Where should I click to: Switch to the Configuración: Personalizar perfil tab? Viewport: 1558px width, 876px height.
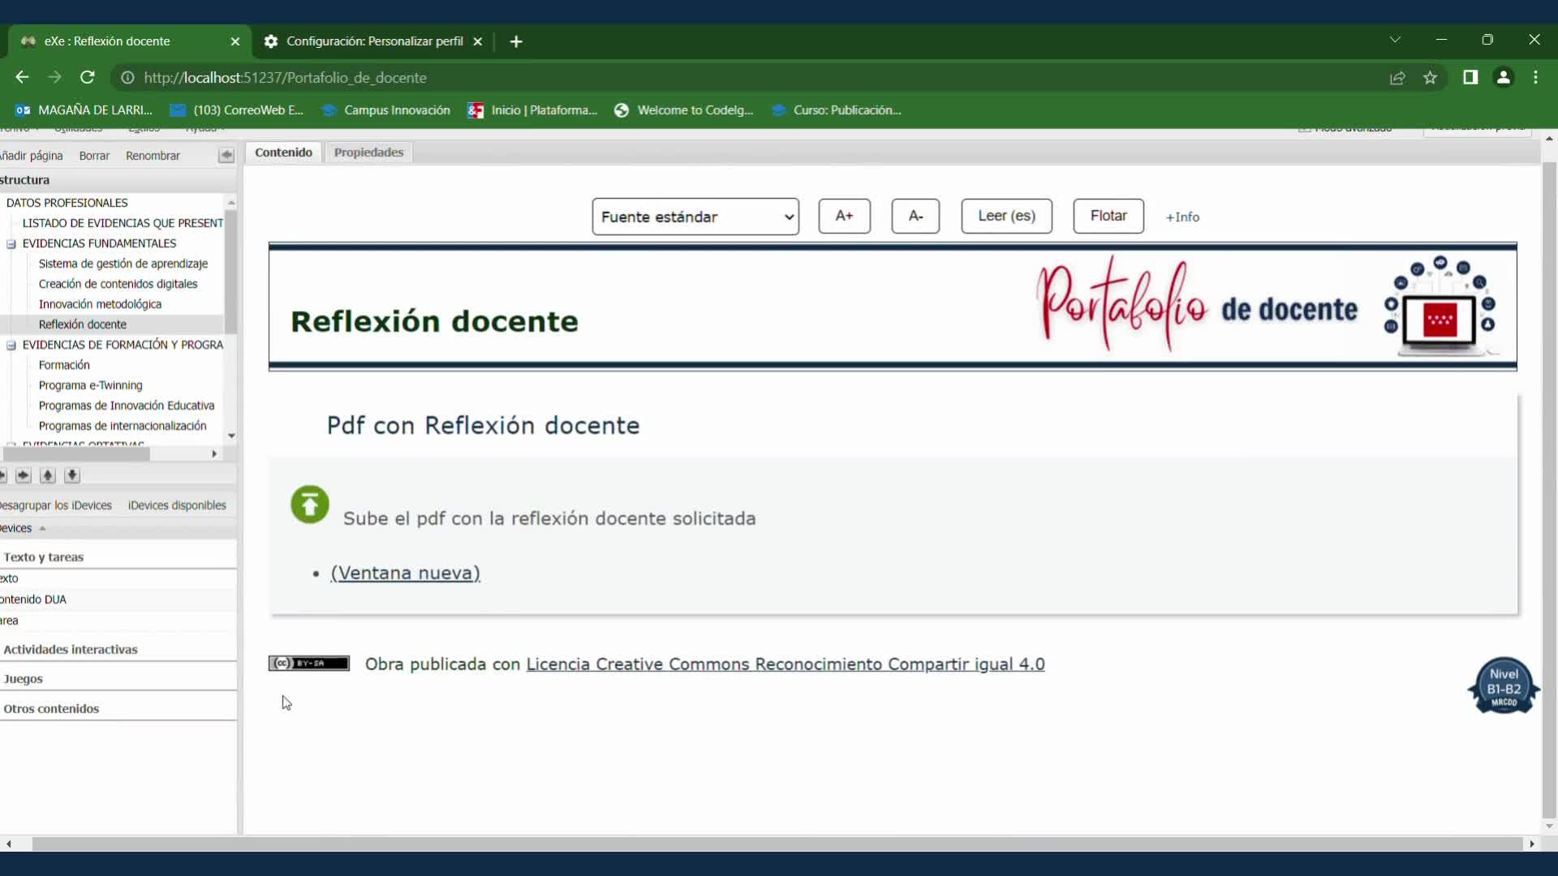(374, 41)
